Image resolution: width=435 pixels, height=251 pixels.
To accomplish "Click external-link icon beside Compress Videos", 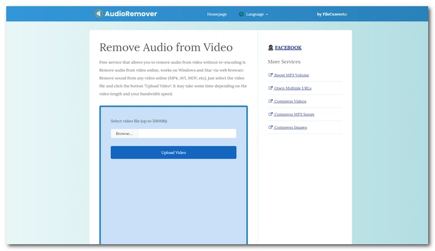I will coord(270,101).
